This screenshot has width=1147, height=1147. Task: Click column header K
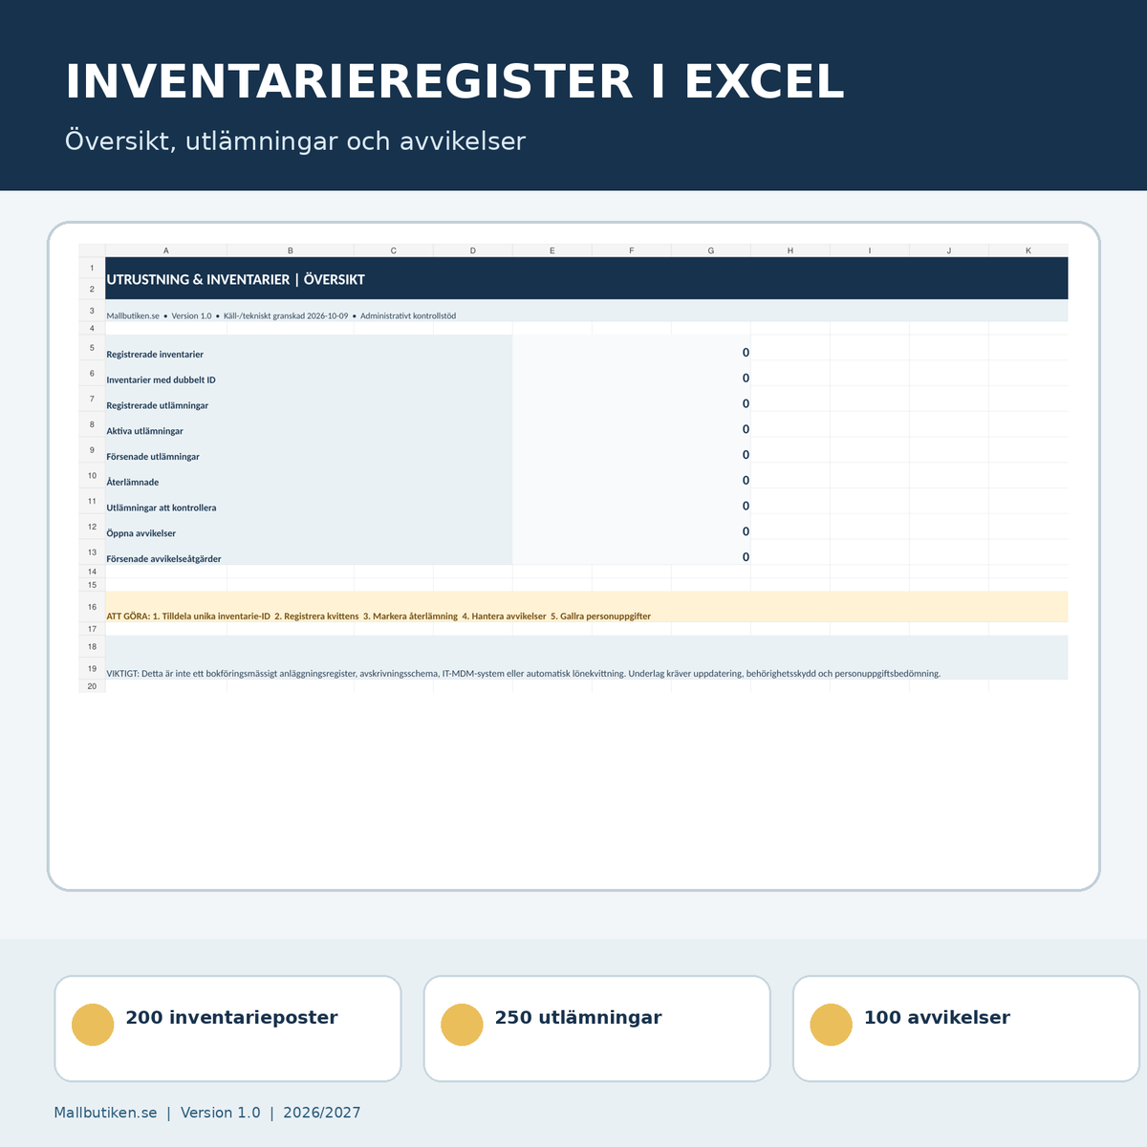pyautogui.click(x=1028, y=250)
